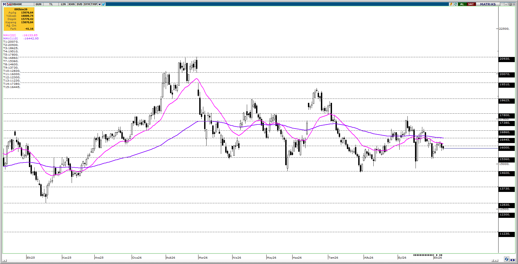The height and width of the screenshot is (264, 518).
Task: Click the Matriks M logo icon
Action: (4, 4)
